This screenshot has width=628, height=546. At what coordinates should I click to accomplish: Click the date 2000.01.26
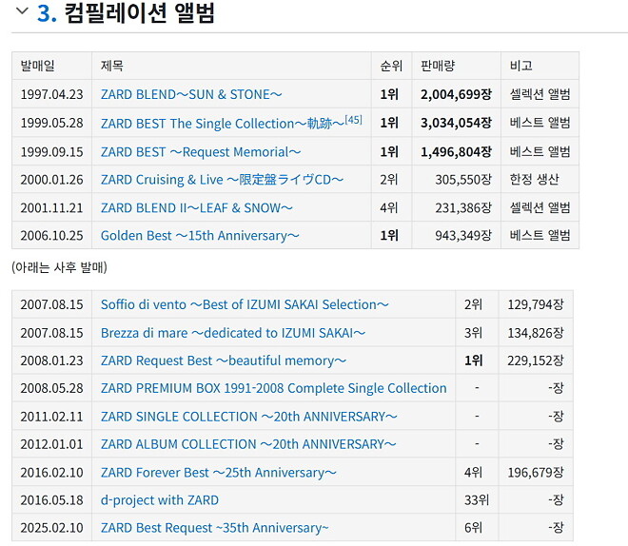tap(52, 180)
